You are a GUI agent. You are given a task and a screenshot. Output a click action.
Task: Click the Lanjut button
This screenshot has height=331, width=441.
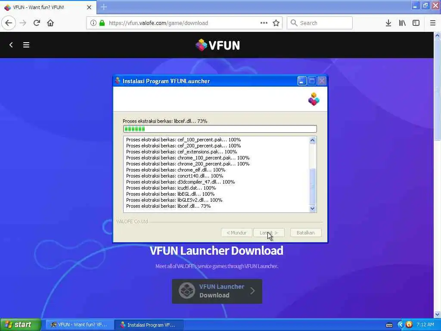(x=269, y=233)
